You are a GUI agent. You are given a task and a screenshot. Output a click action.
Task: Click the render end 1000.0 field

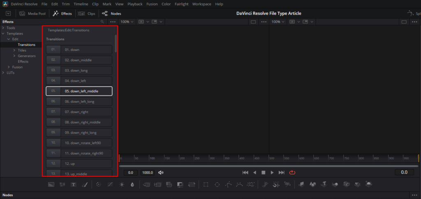[x=148, y=172]
